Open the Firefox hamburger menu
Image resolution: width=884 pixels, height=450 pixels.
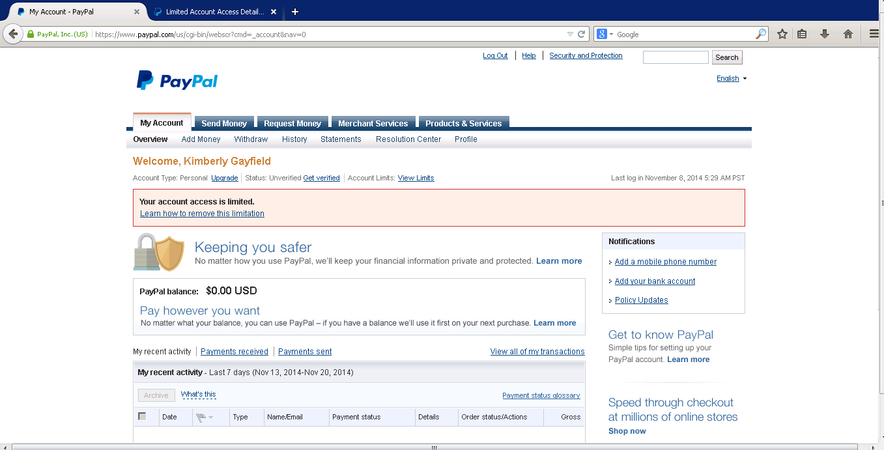pyautogui.click(x=875, y=34)
